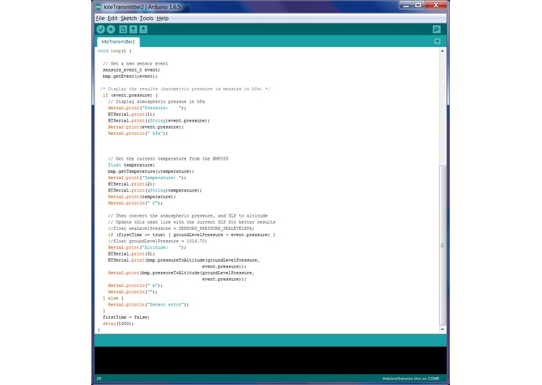Click the 'firstTime = false;' line

point(126,317)
